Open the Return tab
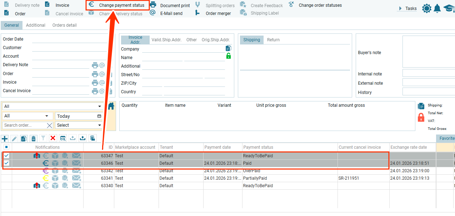The height and width of the screenshot is (216, 455). pos(273,40)
